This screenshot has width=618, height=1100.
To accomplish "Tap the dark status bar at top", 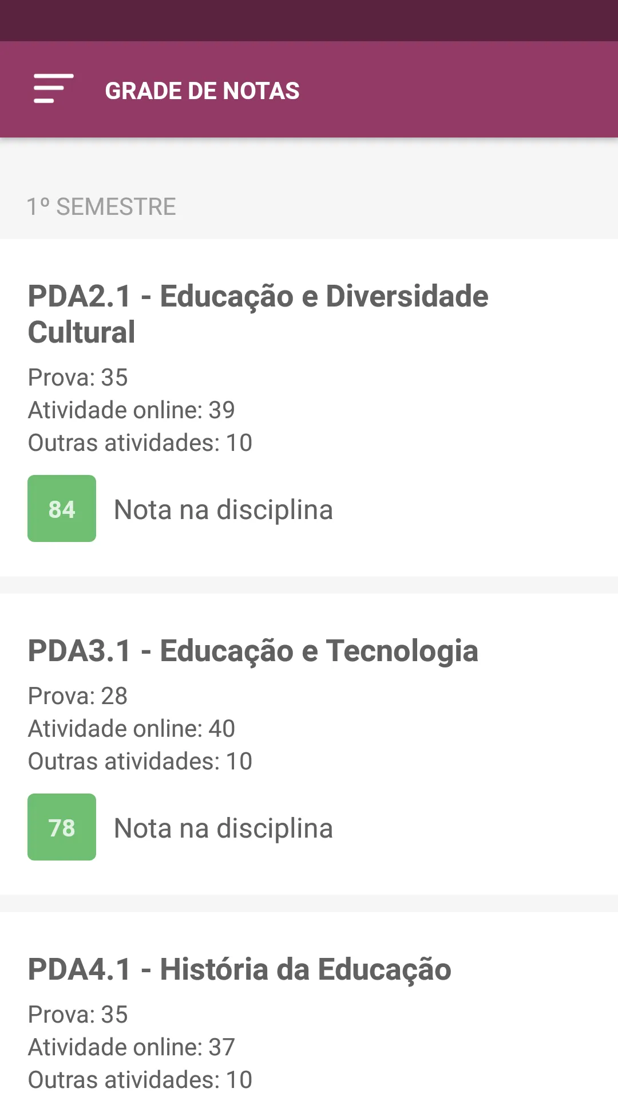I will tap(309, 21).
